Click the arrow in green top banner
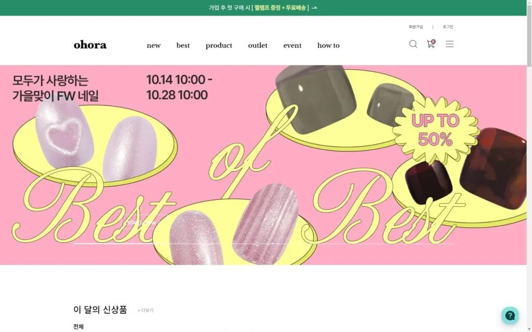This screenshot has height=332, width=532. click(x=314, y=8)
